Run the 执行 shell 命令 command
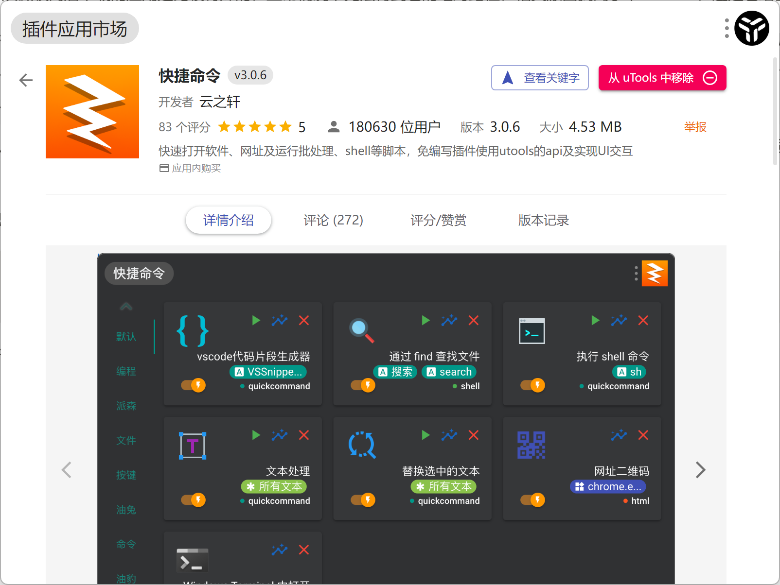The height and width of the screenshot is (585, 780). click(596, 320)
